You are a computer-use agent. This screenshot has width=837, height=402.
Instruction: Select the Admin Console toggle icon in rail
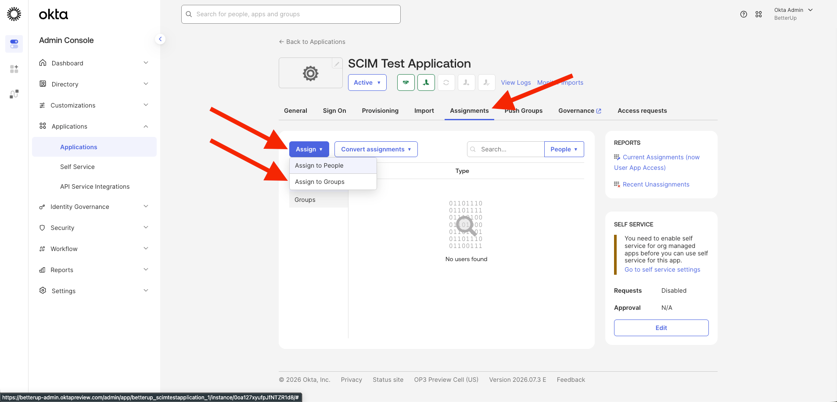[14, 44]
